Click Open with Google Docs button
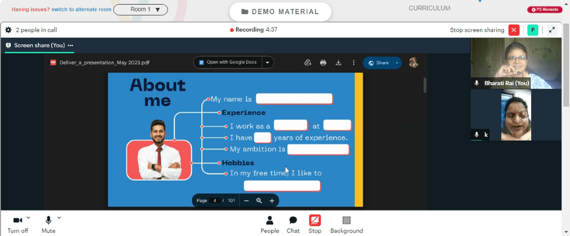Image resolution: width=570 pixels, height=236 pixels. point(228,63)
